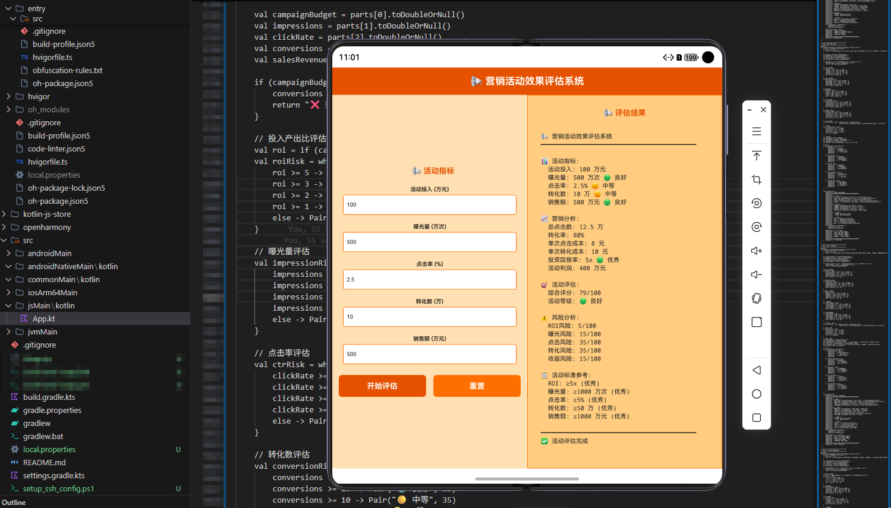Click the Kotlin icon of settings.gradle.kts

point(15,475)
